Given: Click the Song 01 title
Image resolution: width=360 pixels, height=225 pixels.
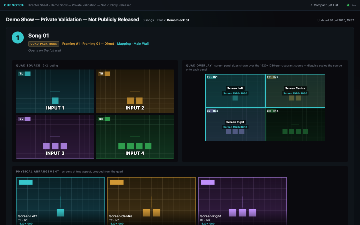Looking at the screenshot, I should point(38,36).
